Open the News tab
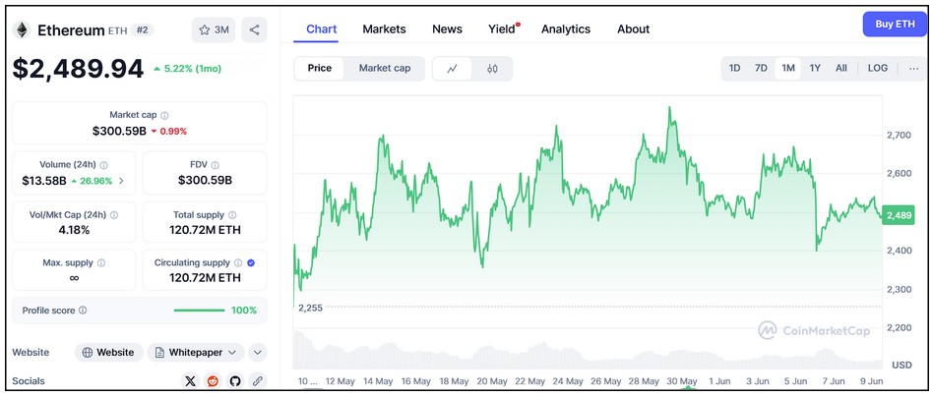The width and height of the screenshot is (932, 396). pos(447,29)
